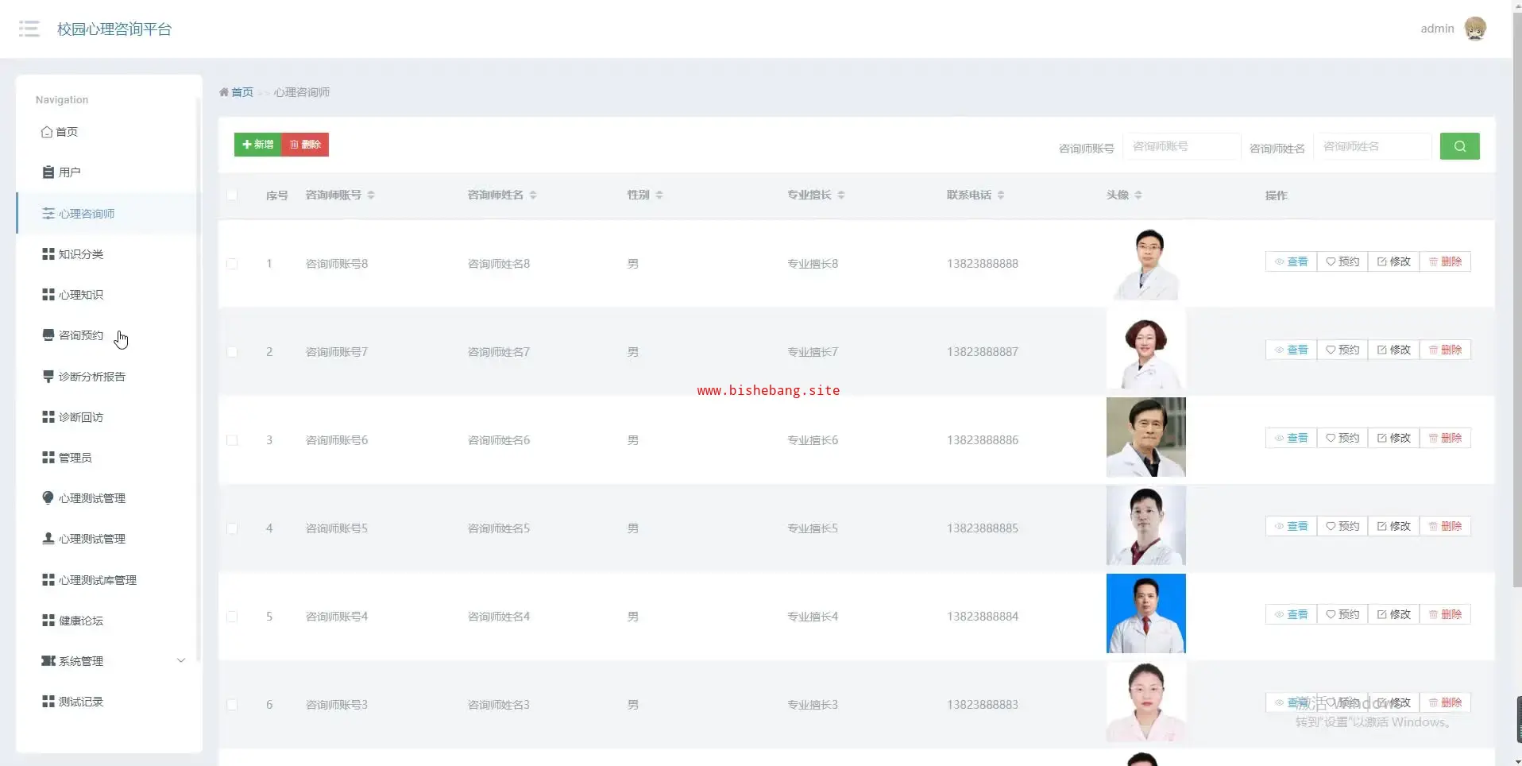Click the green magnifier search button
This screenshot has width=1522, height=766.
[x=1459, y=146]
